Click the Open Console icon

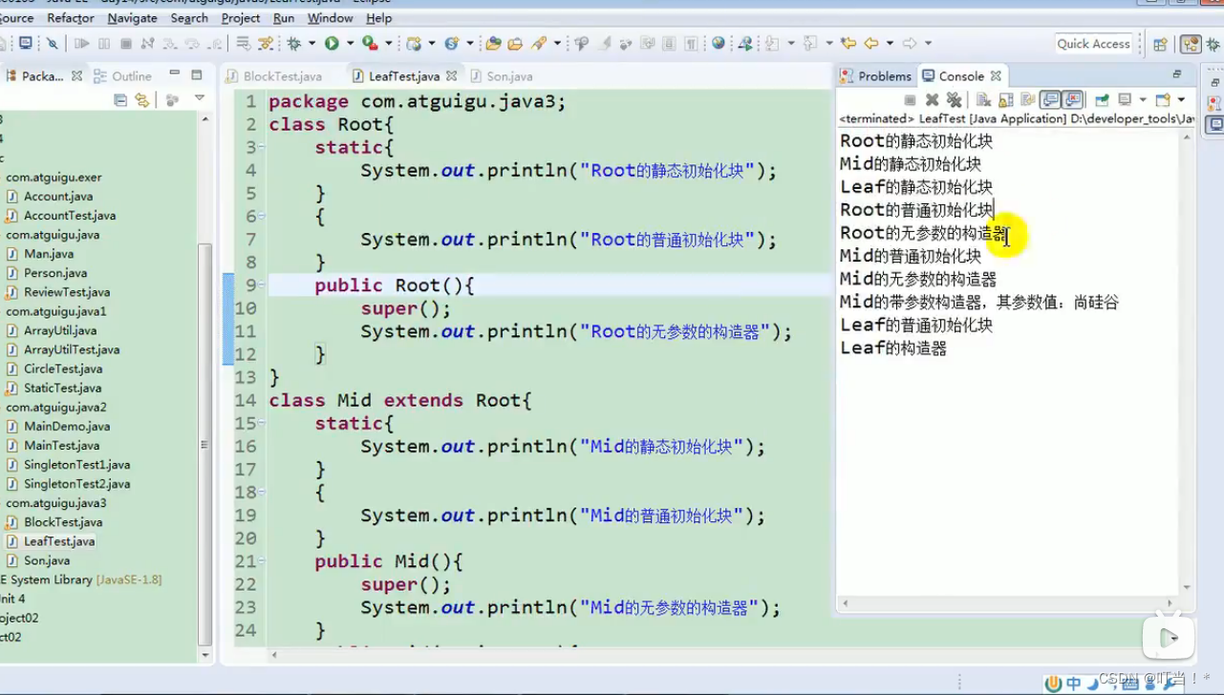[1163, 99]
